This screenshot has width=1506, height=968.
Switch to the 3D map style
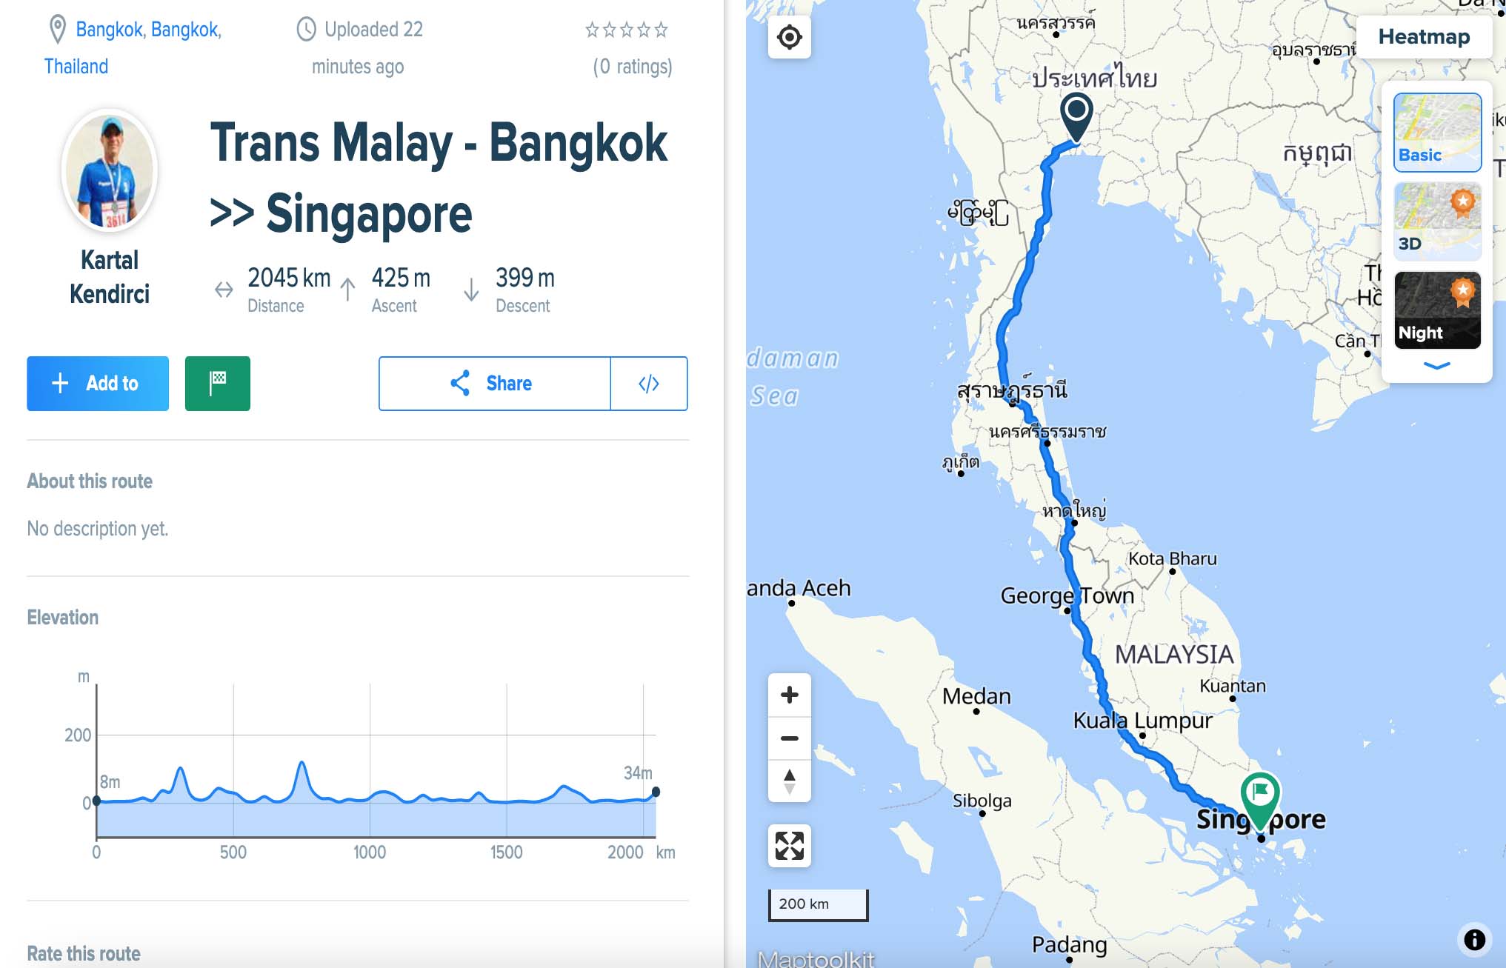pos(1437,221)
